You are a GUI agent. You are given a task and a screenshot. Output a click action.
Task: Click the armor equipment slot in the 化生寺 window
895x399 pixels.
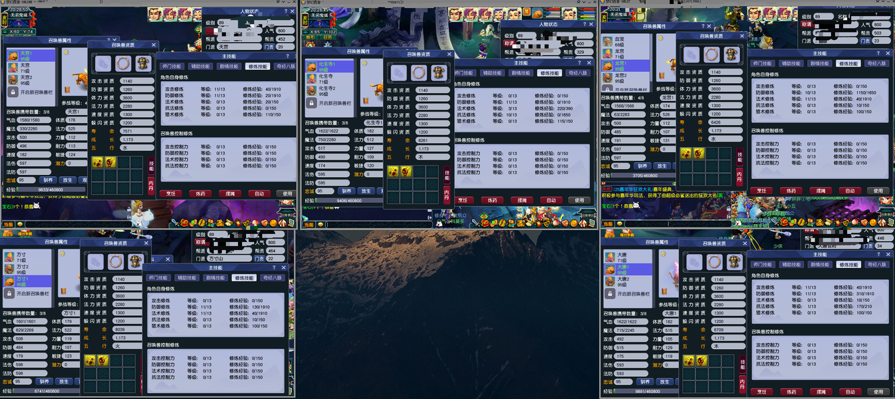[439, 72]
